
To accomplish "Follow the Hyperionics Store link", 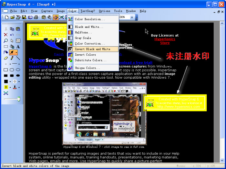I will point(165,41).
